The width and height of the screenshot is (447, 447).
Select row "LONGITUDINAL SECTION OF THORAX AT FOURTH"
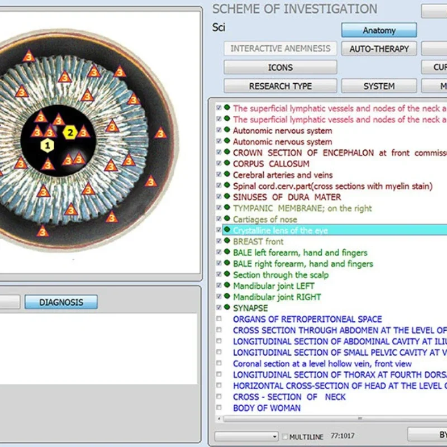(340, 374)
